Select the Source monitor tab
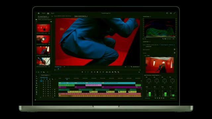The image size is (212, 119). (63, 16)
